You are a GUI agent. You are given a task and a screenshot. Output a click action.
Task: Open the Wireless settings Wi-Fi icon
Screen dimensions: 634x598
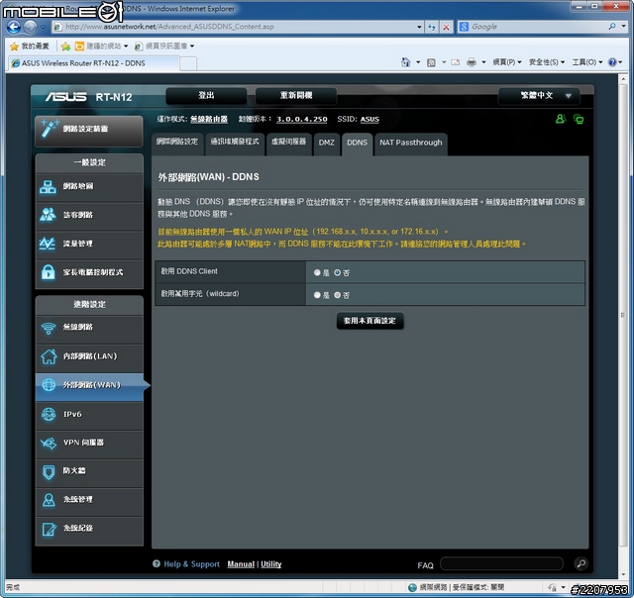[49, 328]
